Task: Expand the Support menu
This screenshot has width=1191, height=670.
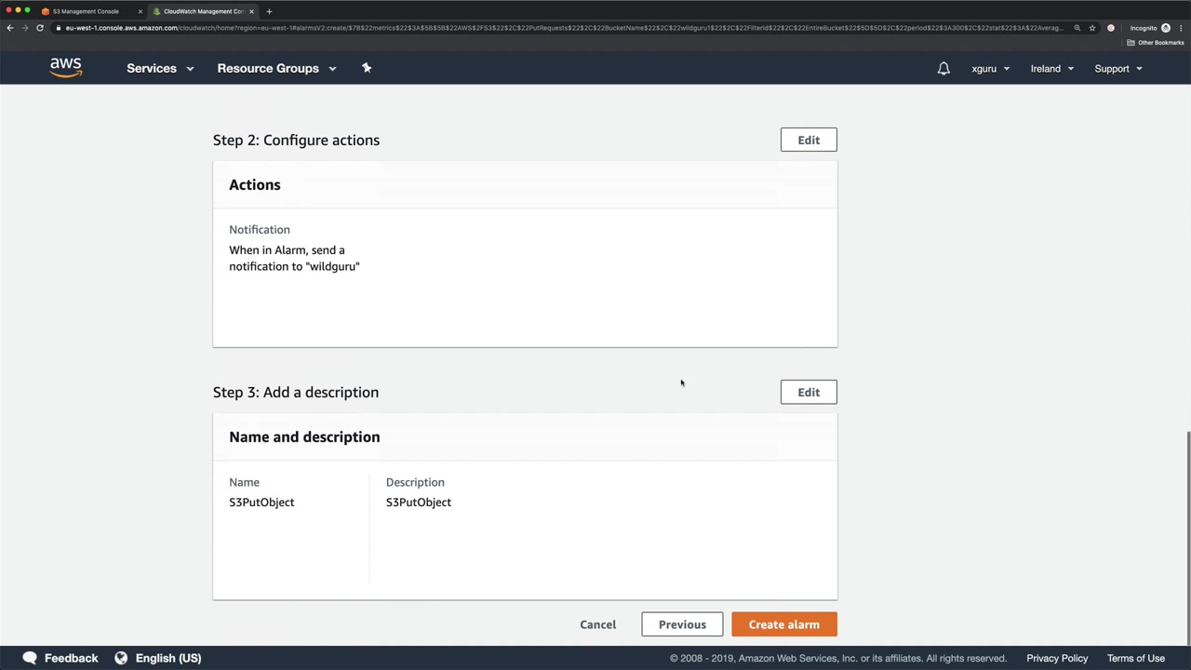Action: (x=1117, y=69)
